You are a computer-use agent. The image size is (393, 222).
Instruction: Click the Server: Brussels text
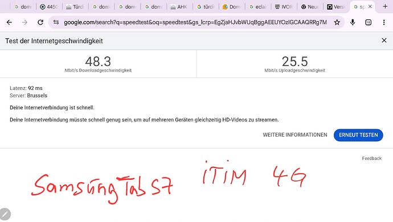coord(28,96)
